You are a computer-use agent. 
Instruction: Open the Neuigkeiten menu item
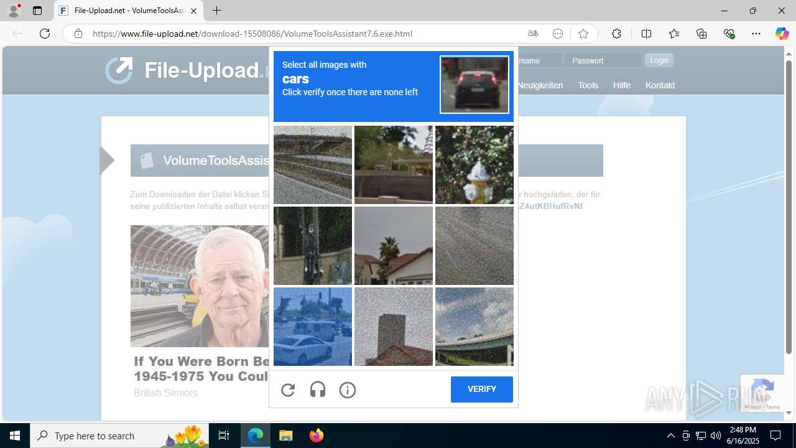point(540,85)
